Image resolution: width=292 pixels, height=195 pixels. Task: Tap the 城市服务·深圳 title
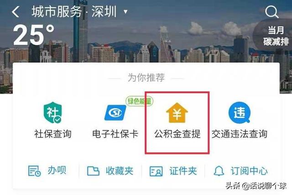click(x=74, y=11)
